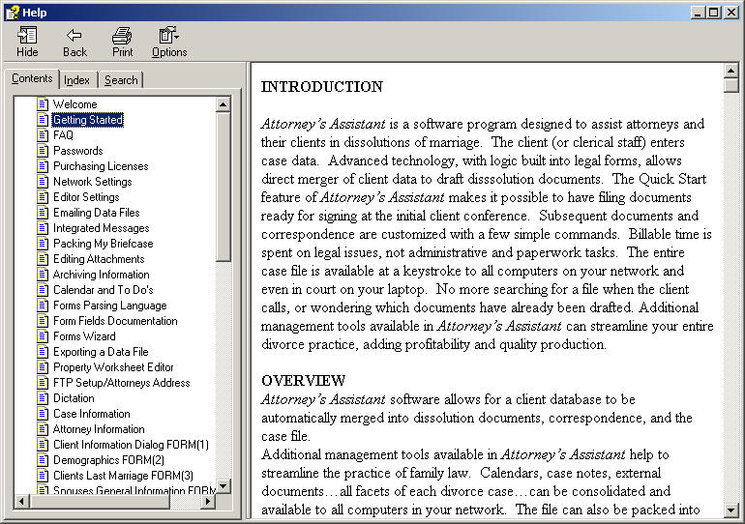This screenshot has height=524, width=745.
Task: Click help page vertical scrollbar thumb
Action: (730, 85)
